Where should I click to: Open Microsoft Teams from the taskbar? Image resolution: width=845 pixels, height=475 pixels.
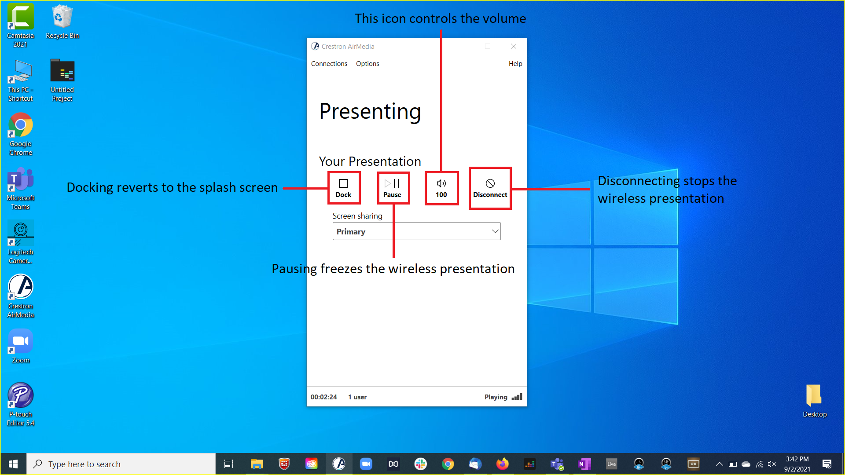coord(557,464)
